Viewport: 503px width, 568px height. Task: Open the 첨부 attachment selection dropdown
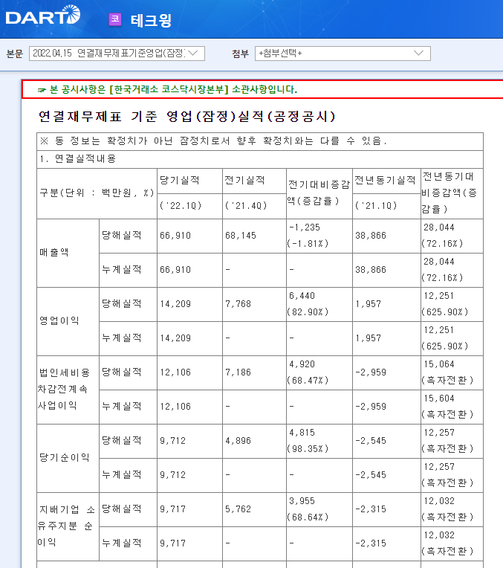[343, 54]
